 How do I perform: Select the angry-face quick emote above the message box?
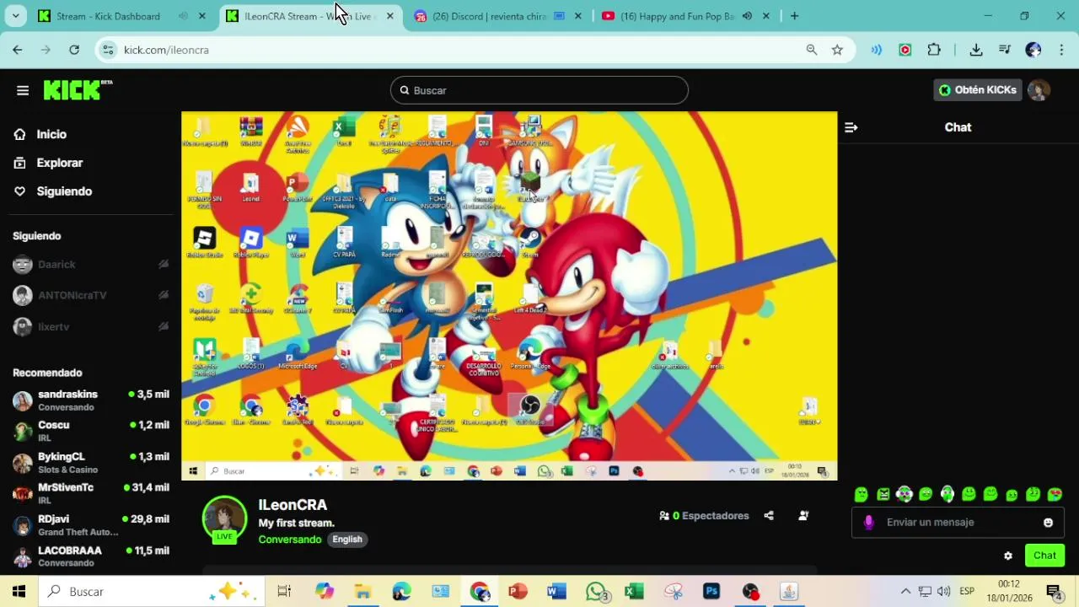[x=883, y=494]
